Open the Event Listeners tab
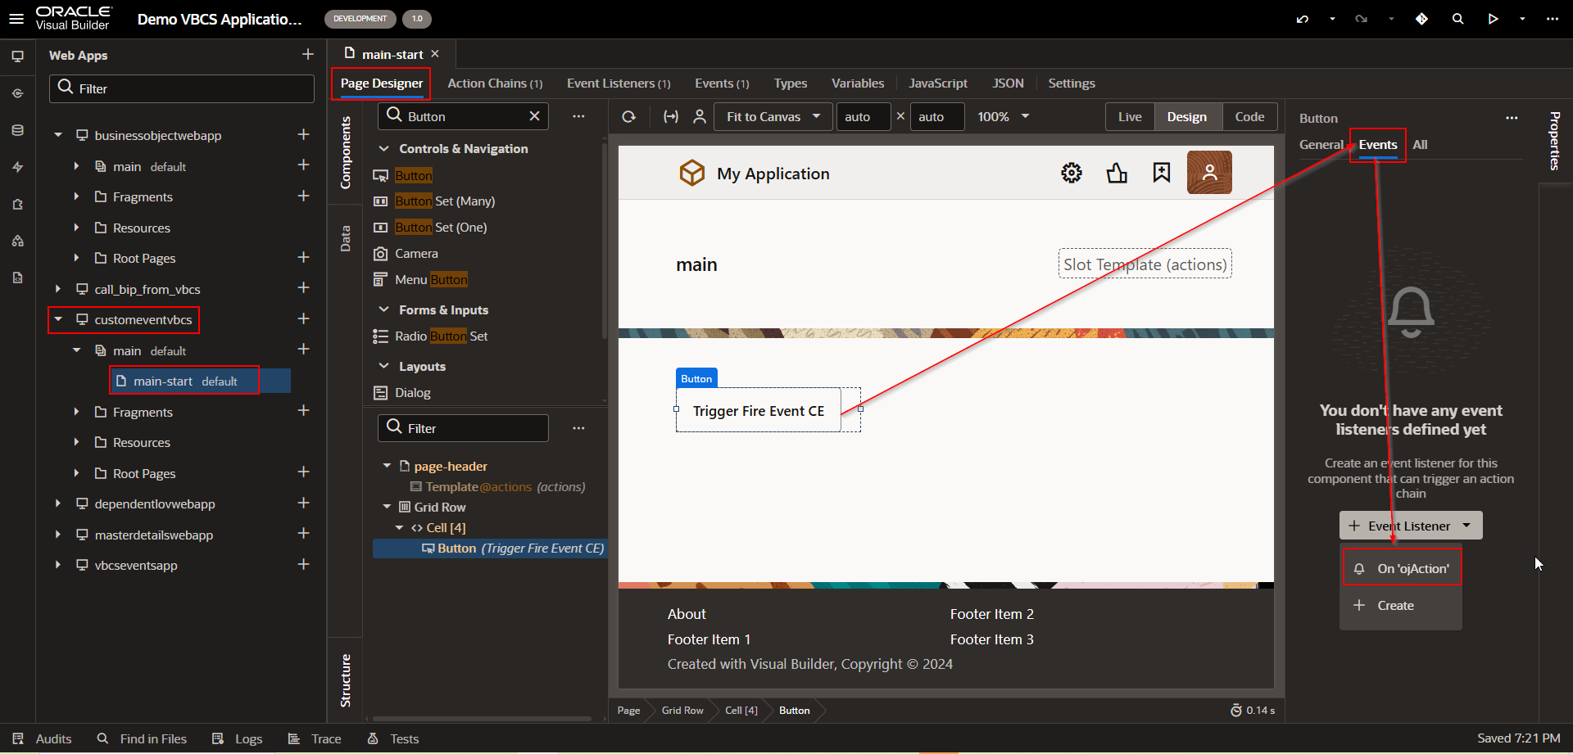The width and height of the screenshot is (1573, 754). click(x=619, y=84)
